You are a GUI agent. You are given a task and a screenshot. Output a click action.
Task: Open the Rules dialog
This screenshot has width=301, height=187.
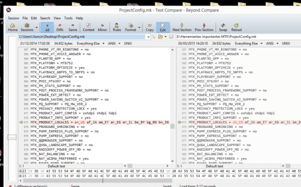[x=117, y=27]
